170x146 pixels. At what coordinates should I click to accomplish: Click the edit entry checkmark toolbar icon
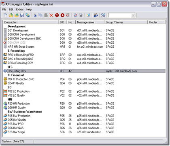point(76,15)
